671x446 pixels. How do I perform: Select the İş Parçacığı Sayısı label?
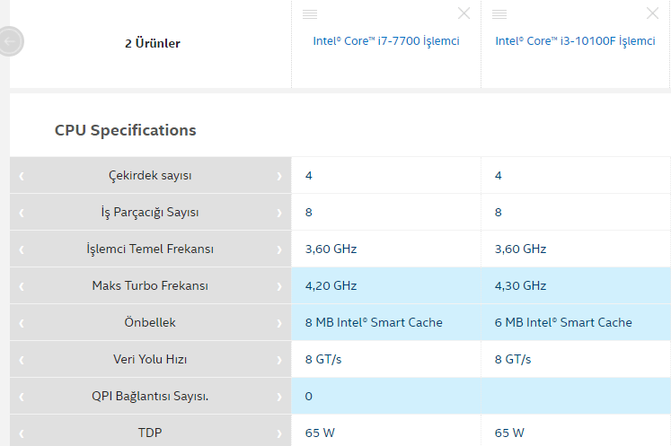pyautogui.click(x=150, y=212)
